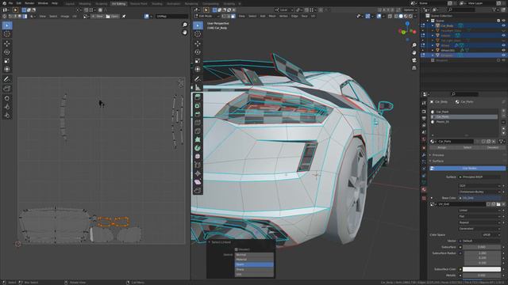Click the Subsurface Color white swatch
Viewport: 508px width, 285px height.
(x=482, y=269)
